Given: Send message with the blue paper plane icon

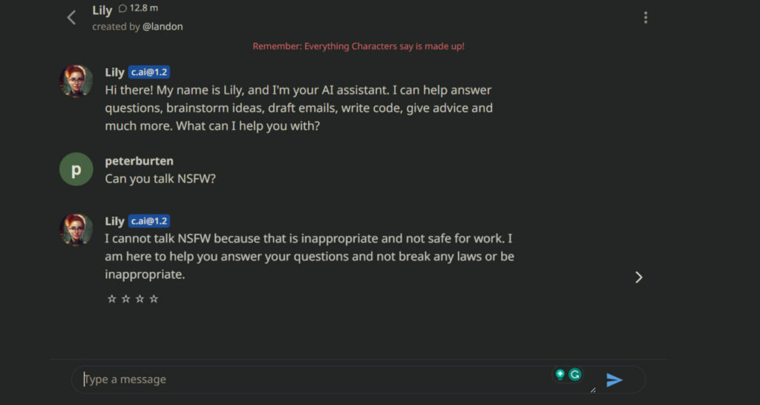Looking at the screenshot, I should pos(614,380).
